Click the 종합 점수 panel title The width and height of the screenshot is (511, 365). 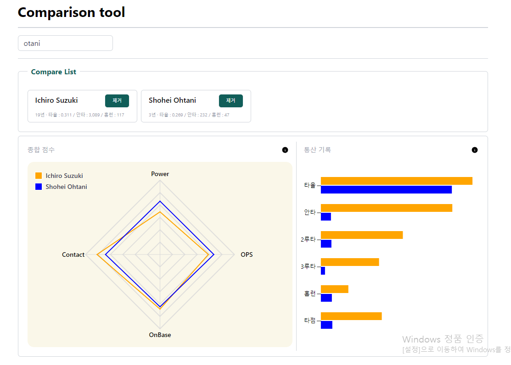(x=39, y=149)
